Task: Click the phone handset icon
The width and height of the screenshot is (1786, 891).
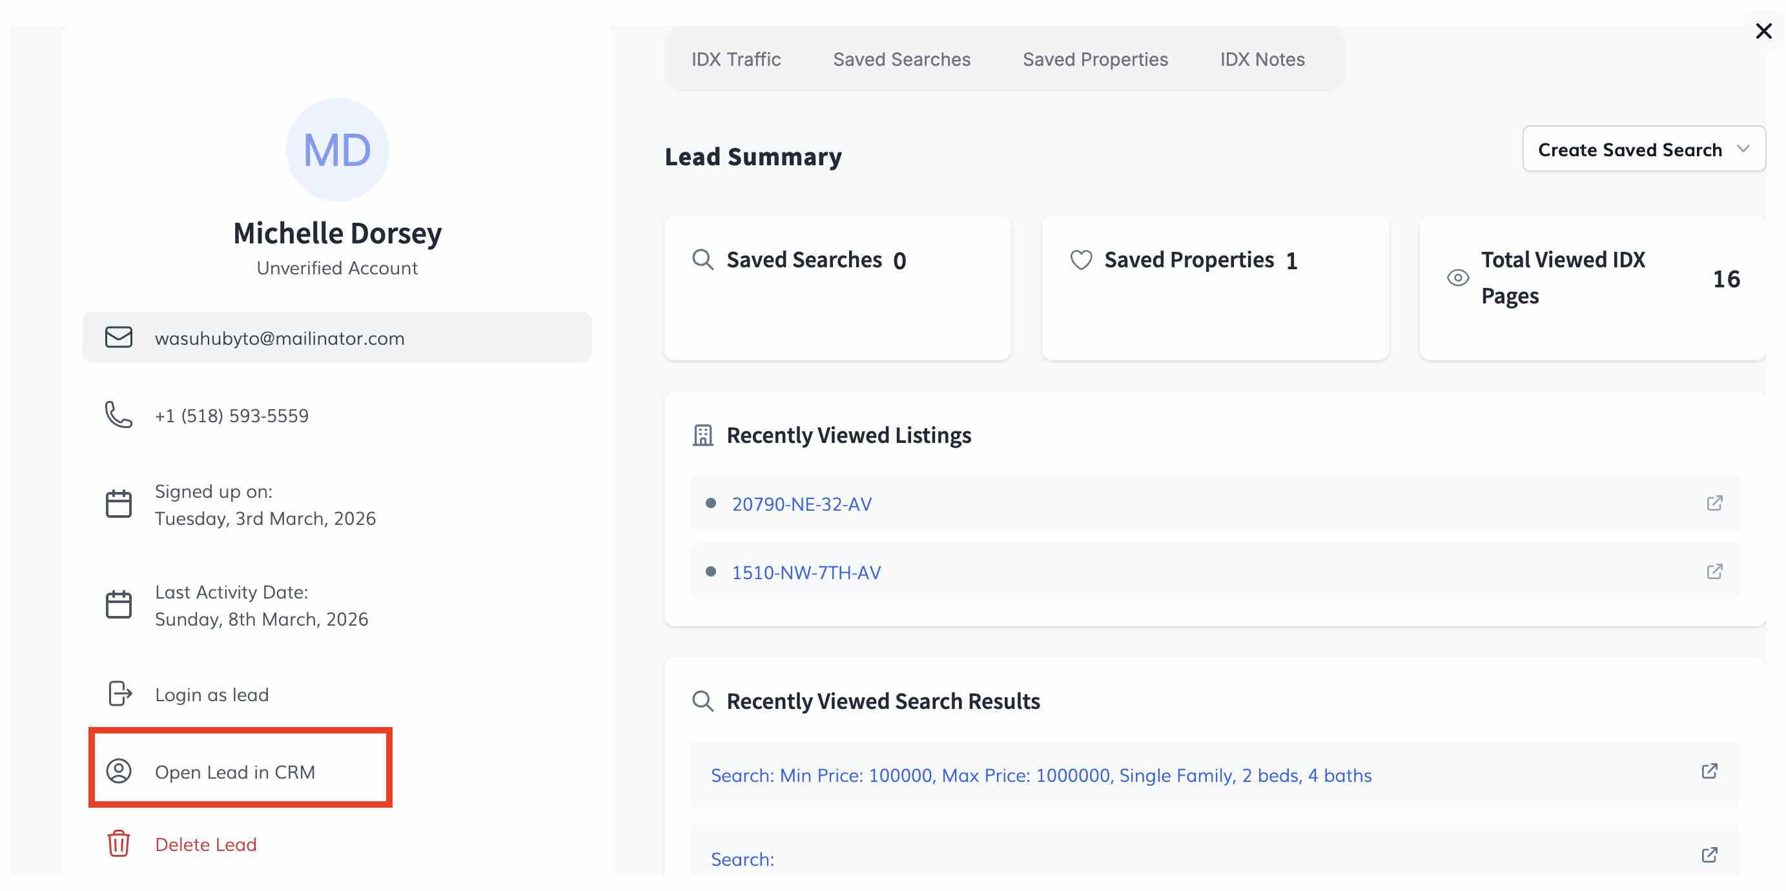Action: point(119,415)
